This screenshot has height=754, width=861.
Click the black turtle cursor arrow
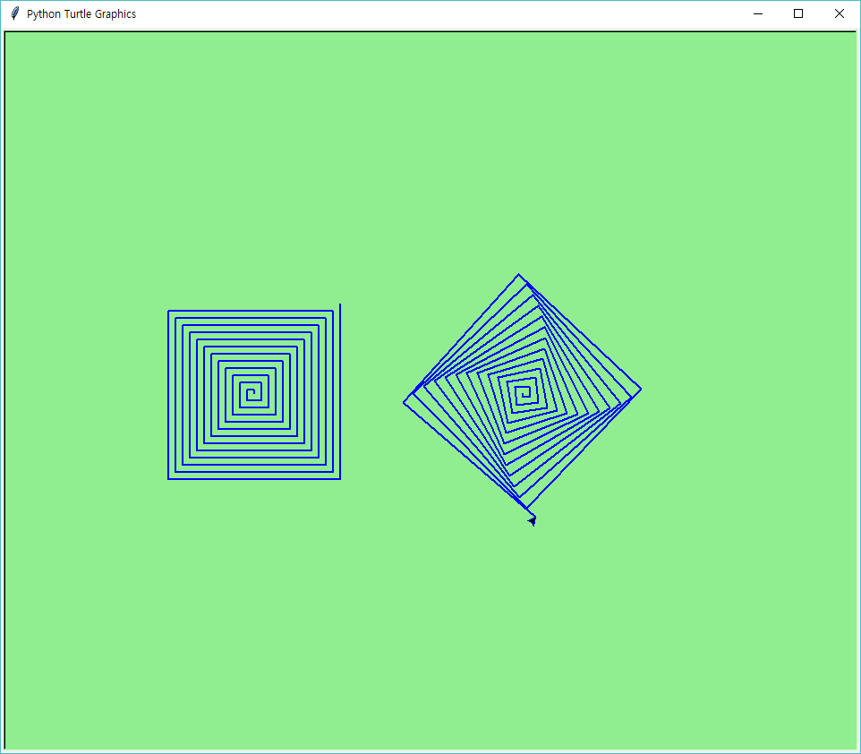[532, 519]
